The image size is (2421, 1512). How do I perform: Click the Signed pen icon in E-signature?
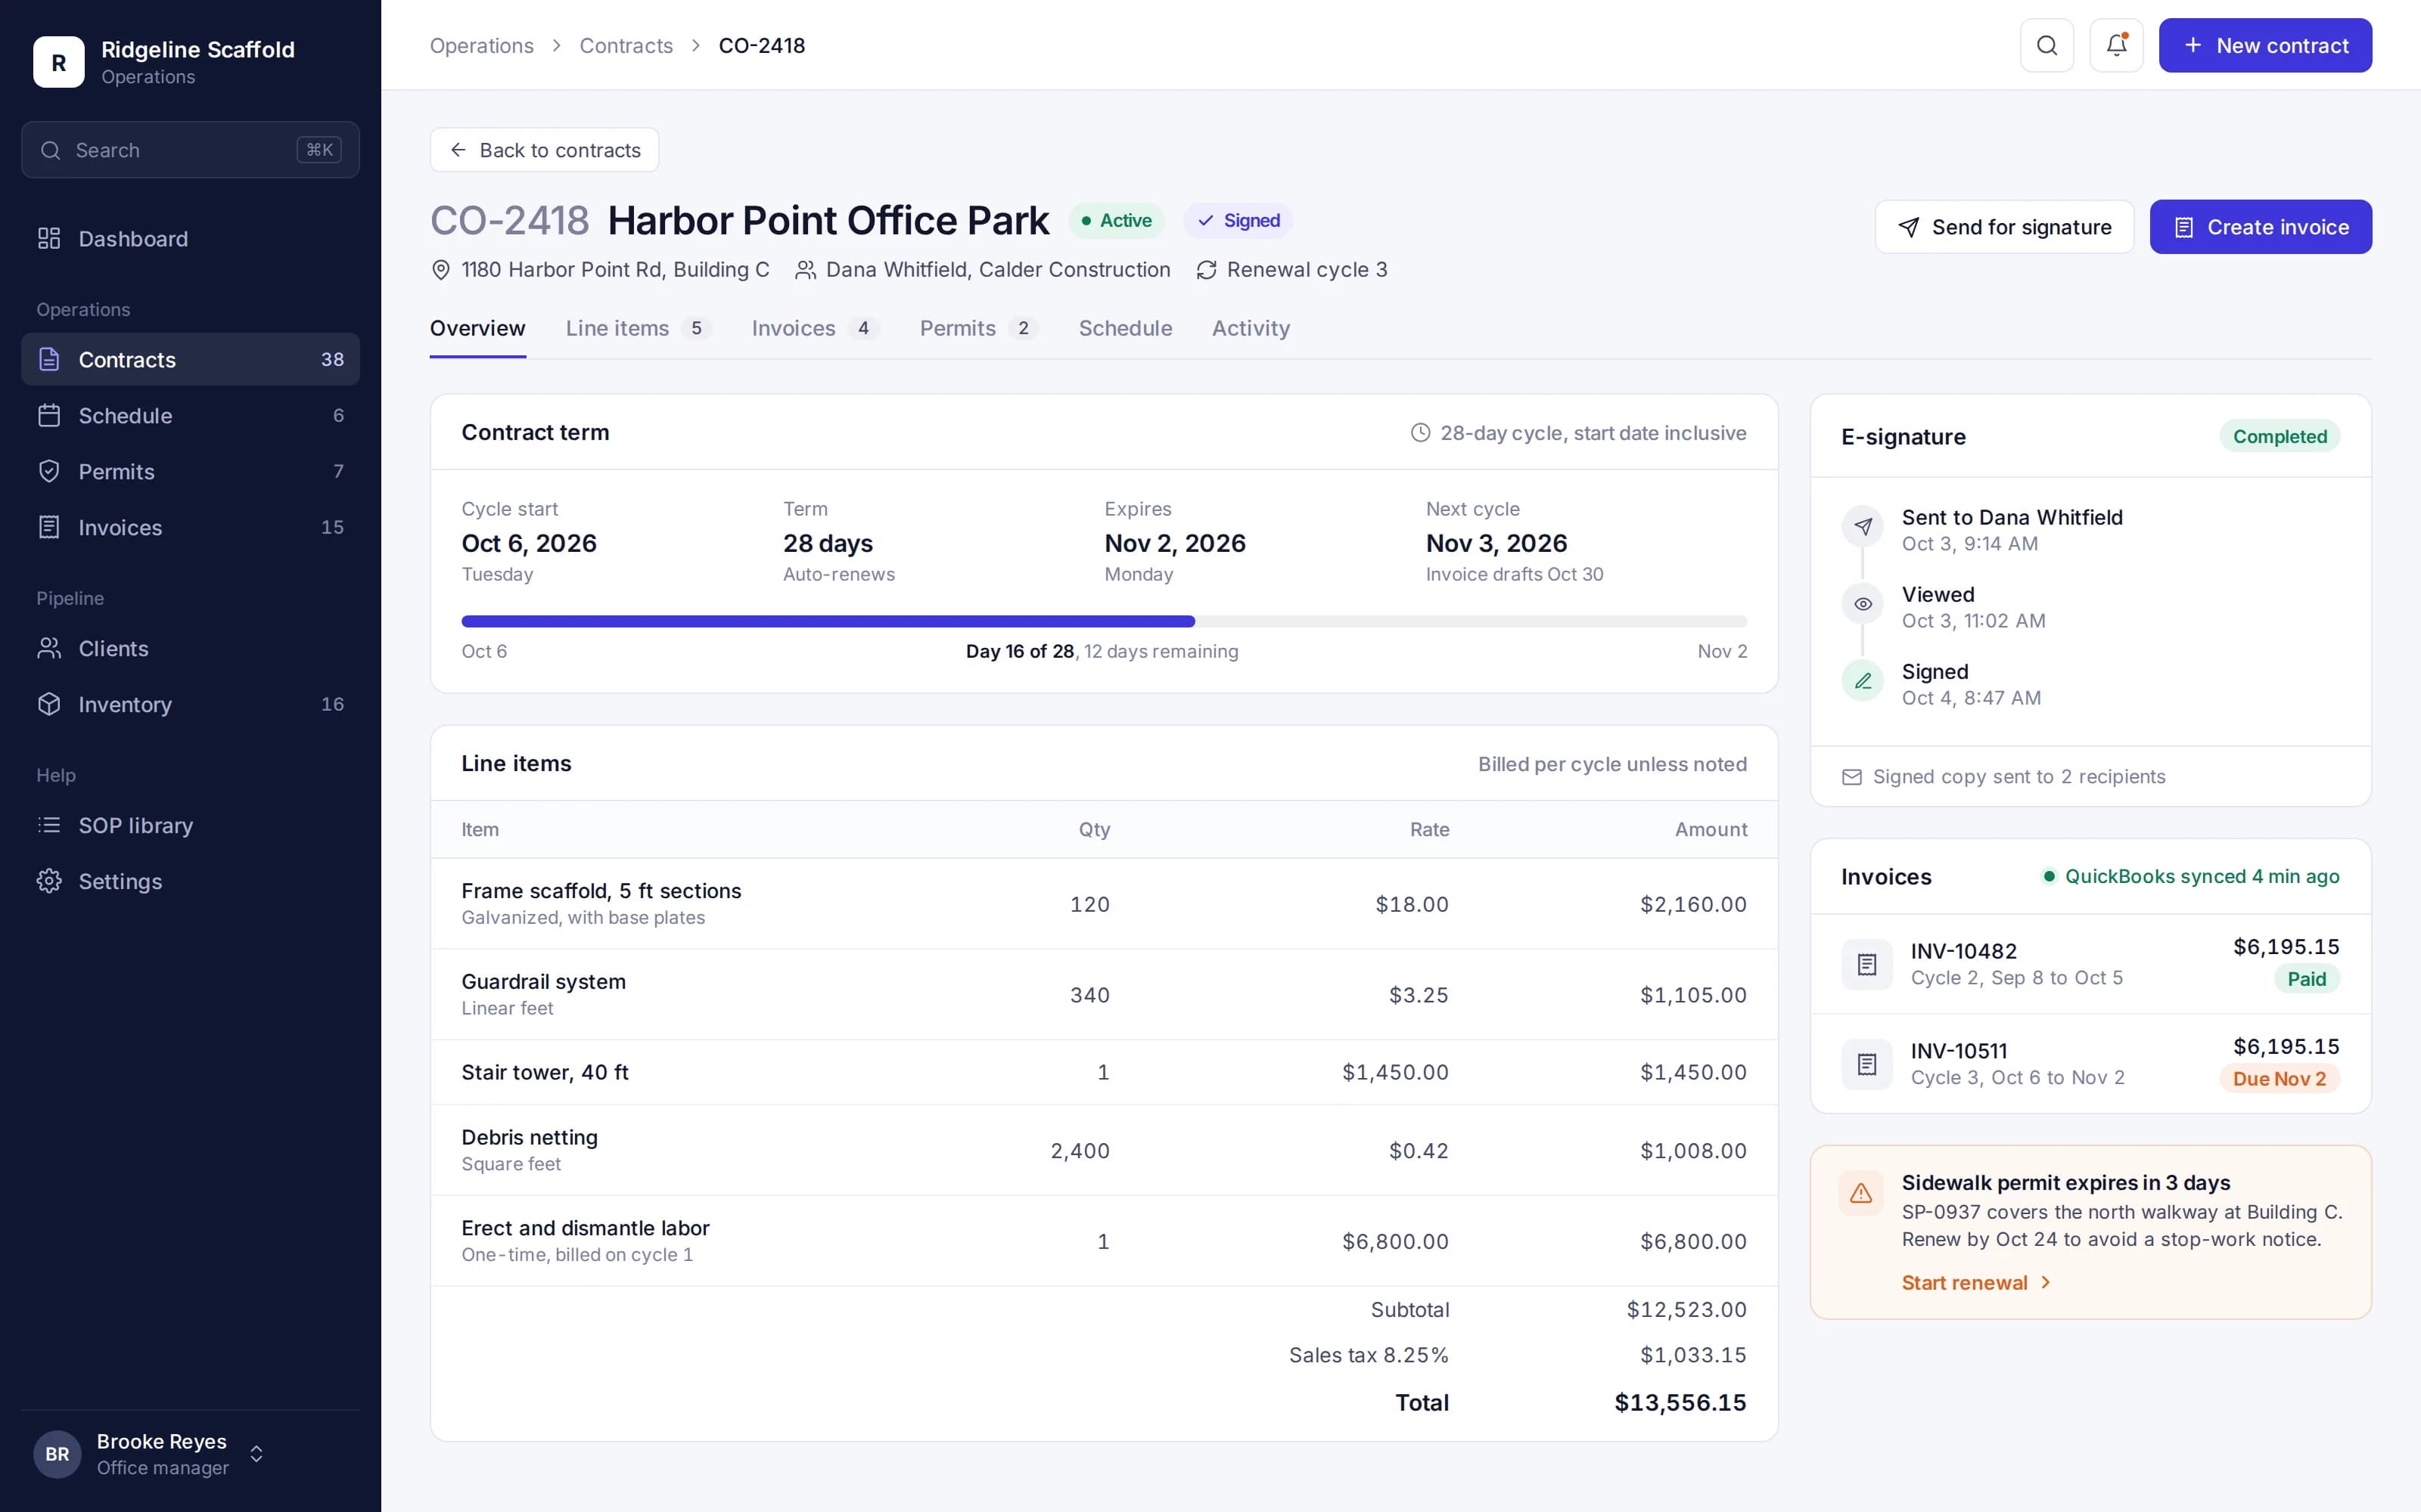(x=1863, y=681)
